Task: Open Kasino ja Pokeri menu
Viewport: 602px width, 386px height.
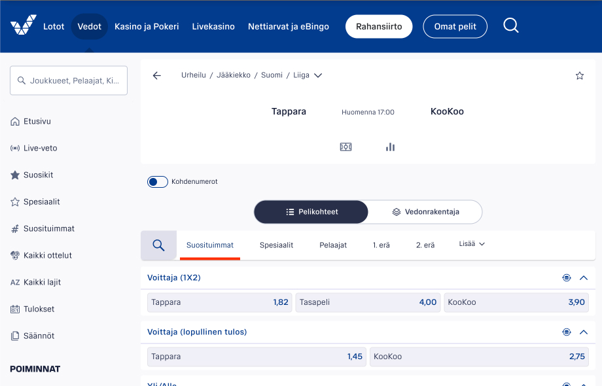Action: pos(147,26)
